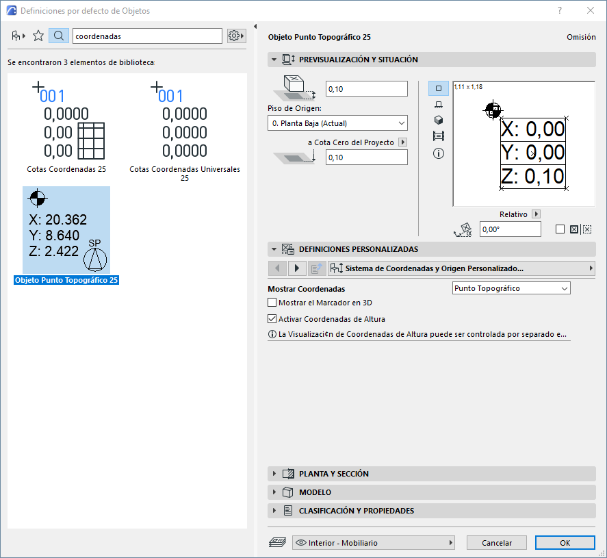Click the object height cube icon
The image size is (607, 558).
(294, 88)
